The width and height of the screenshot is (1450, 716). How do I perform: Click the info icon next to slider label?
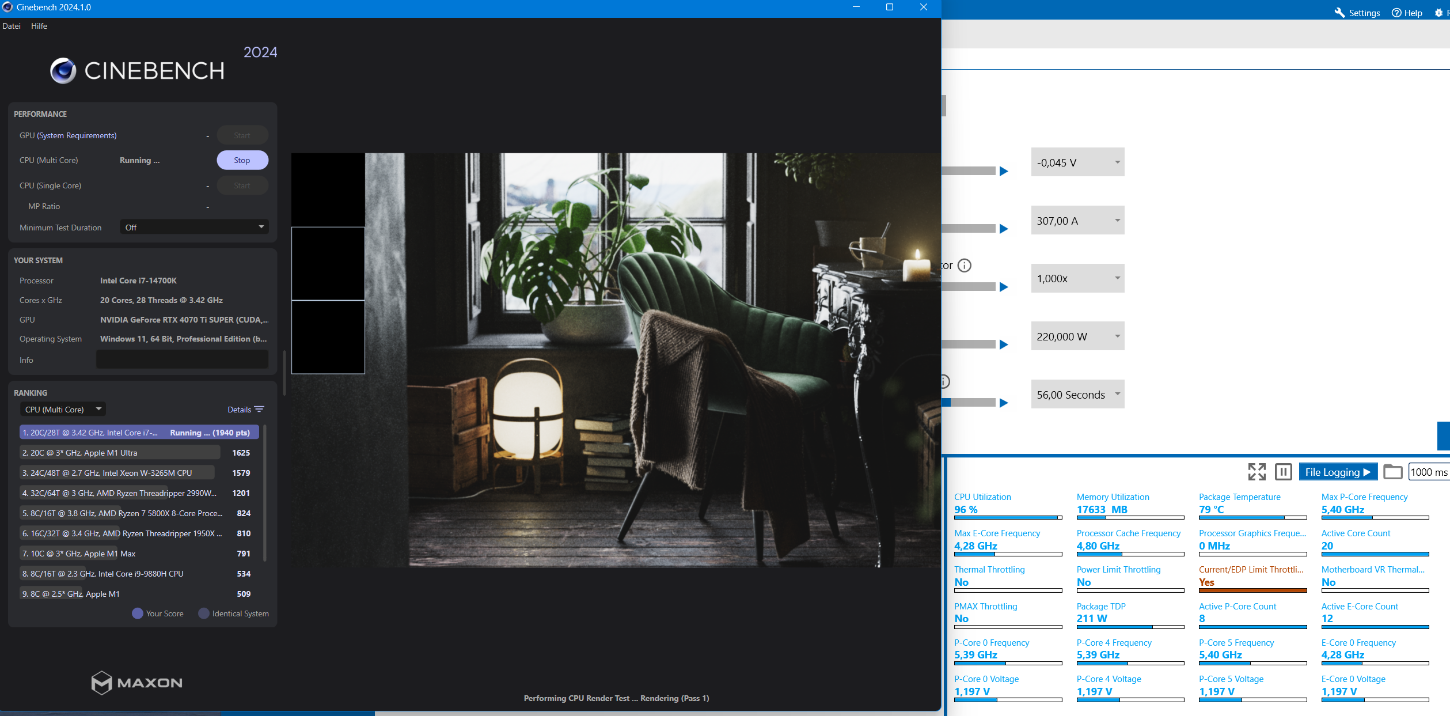[965, 266]
